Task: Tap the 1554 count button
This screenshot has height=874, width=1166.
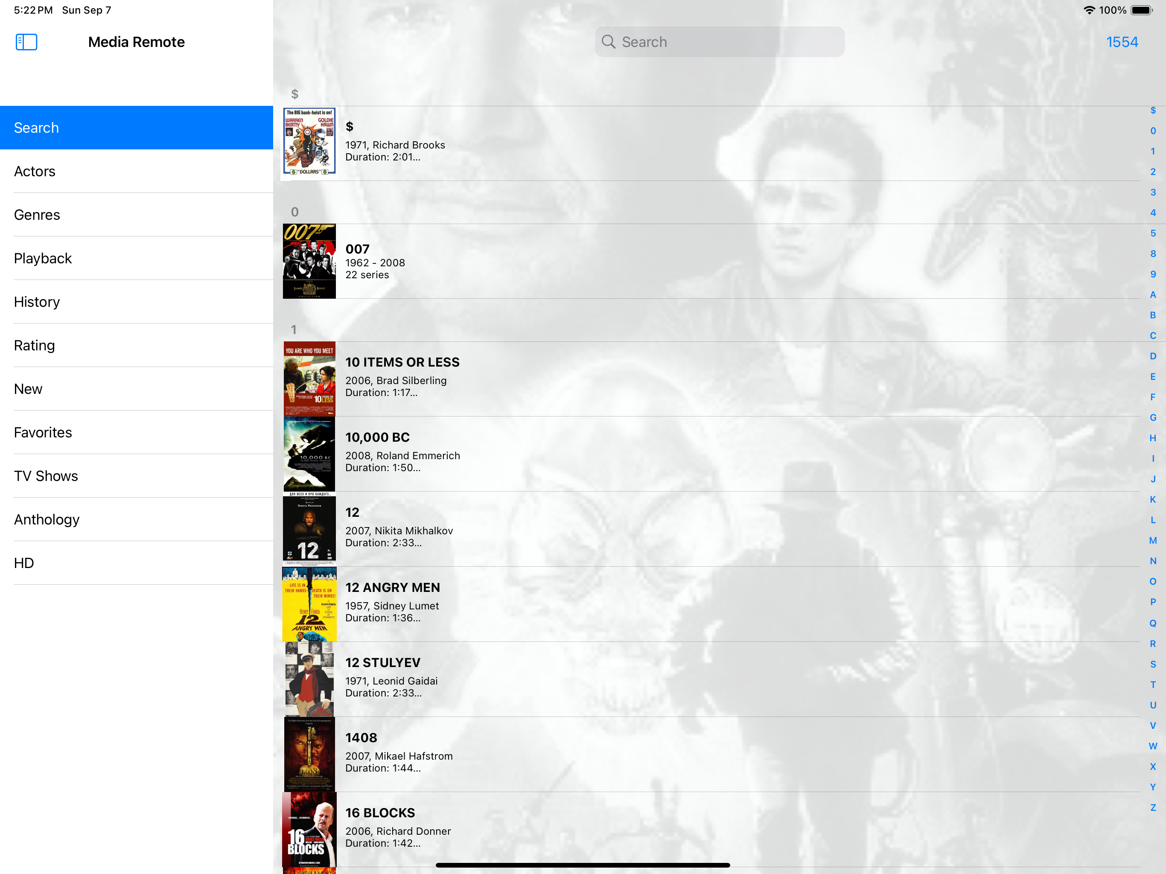Action: 1122,42
